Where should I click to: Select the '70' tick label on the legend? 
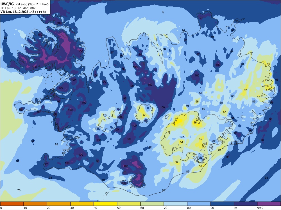(166, 208)
